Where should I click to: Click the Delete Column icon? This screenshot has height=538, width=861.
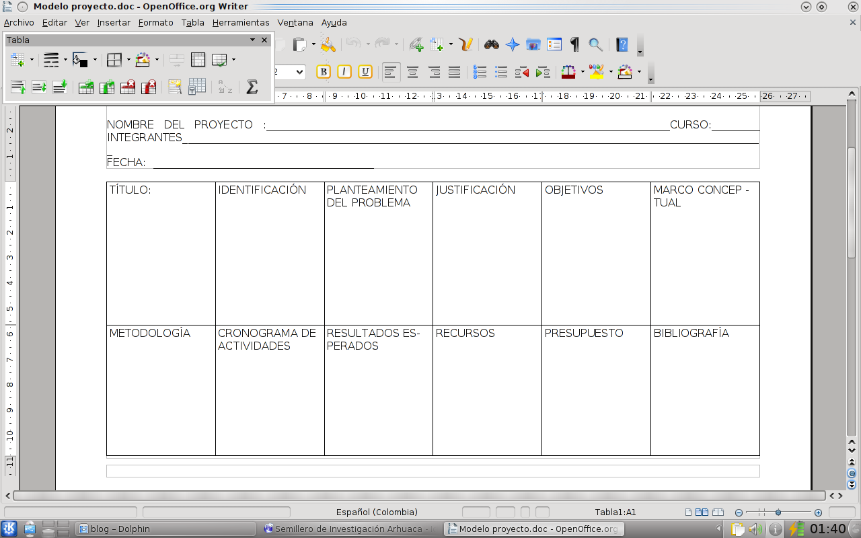tap(149, 87)
